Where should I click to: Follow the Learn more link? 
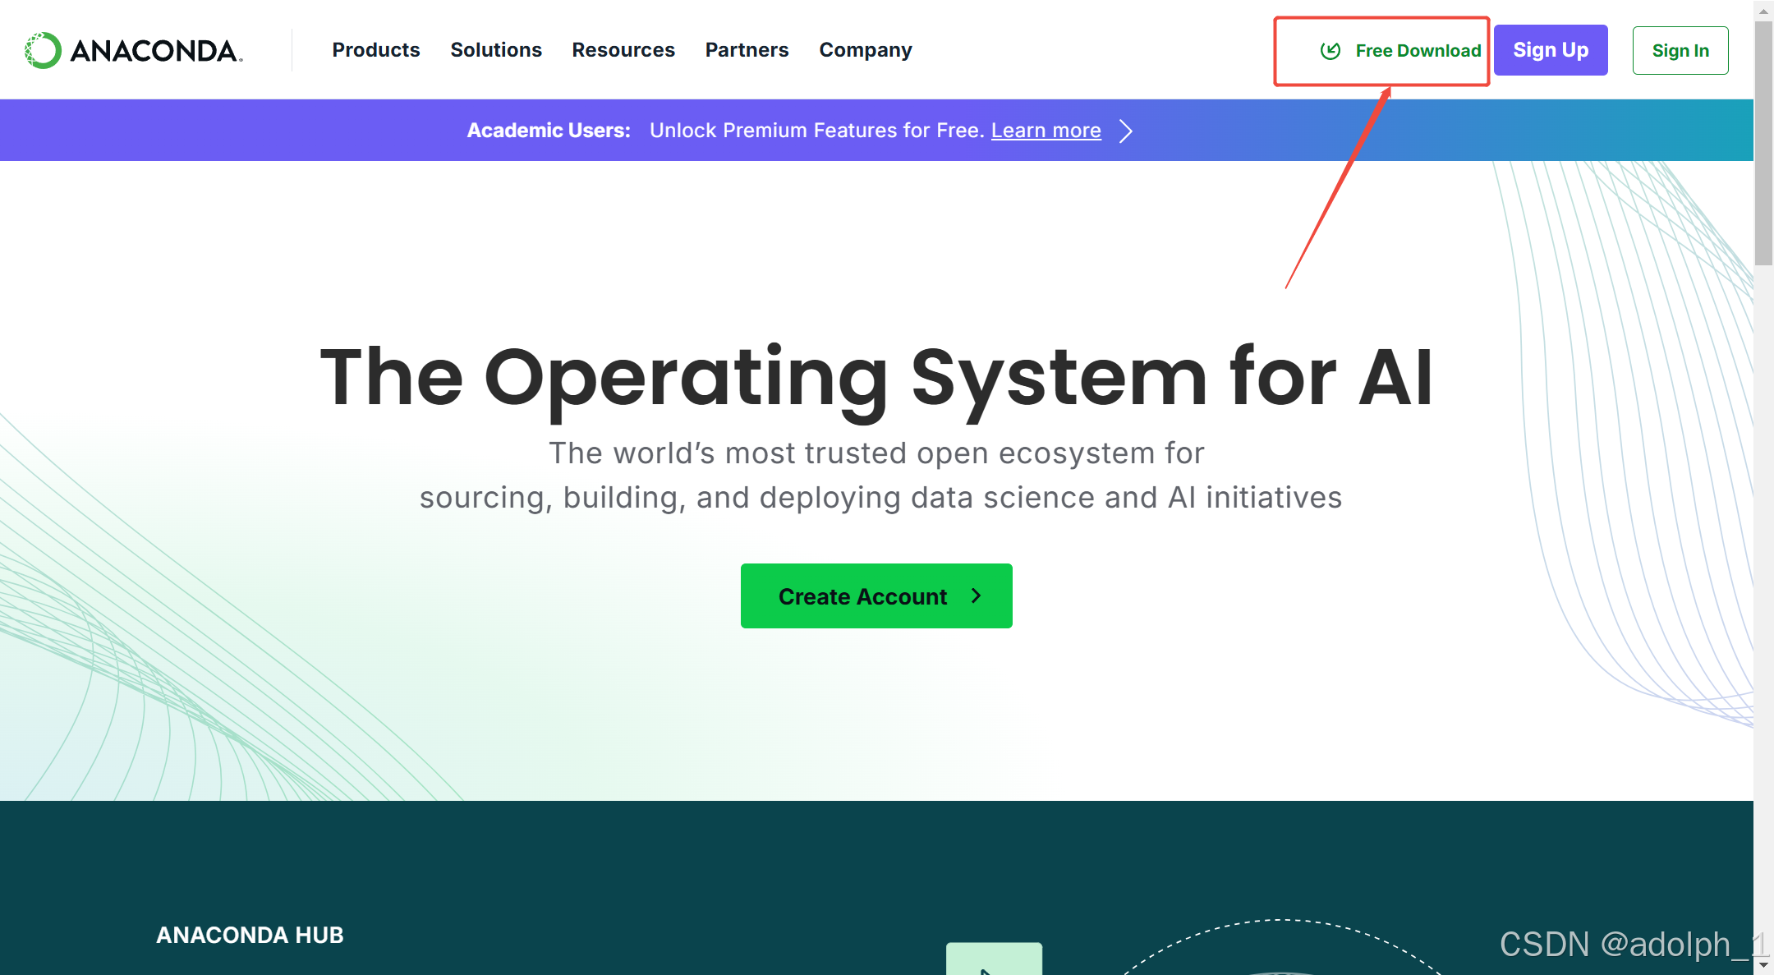1046,131
